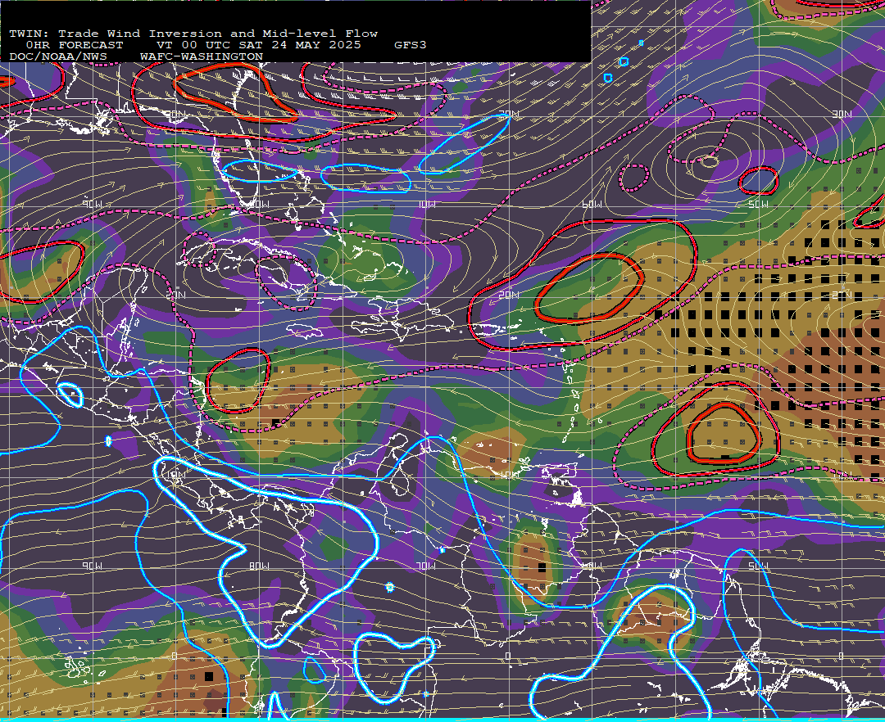Click the 10N label on the Venezuela coast
The image size is (885, 722).
(x=509, y=475)
